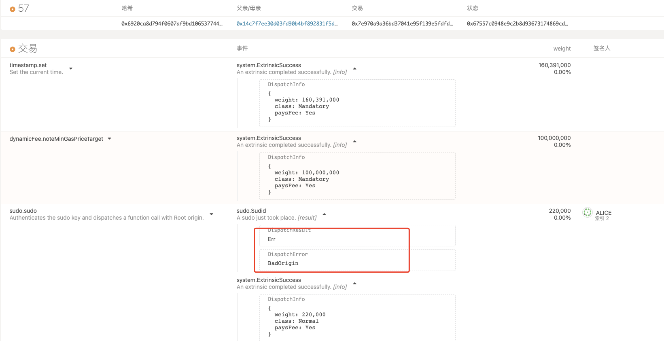Collapse ExtrinsicSuccess event under sudo.Sudid
The width and height of the screenshot is (664, 341).
355,284
